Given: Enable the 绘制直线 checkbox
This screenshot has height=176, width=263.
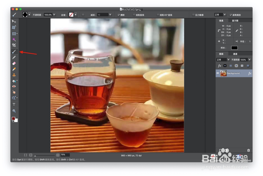Looking at the screenshot, I should point(134,15).
